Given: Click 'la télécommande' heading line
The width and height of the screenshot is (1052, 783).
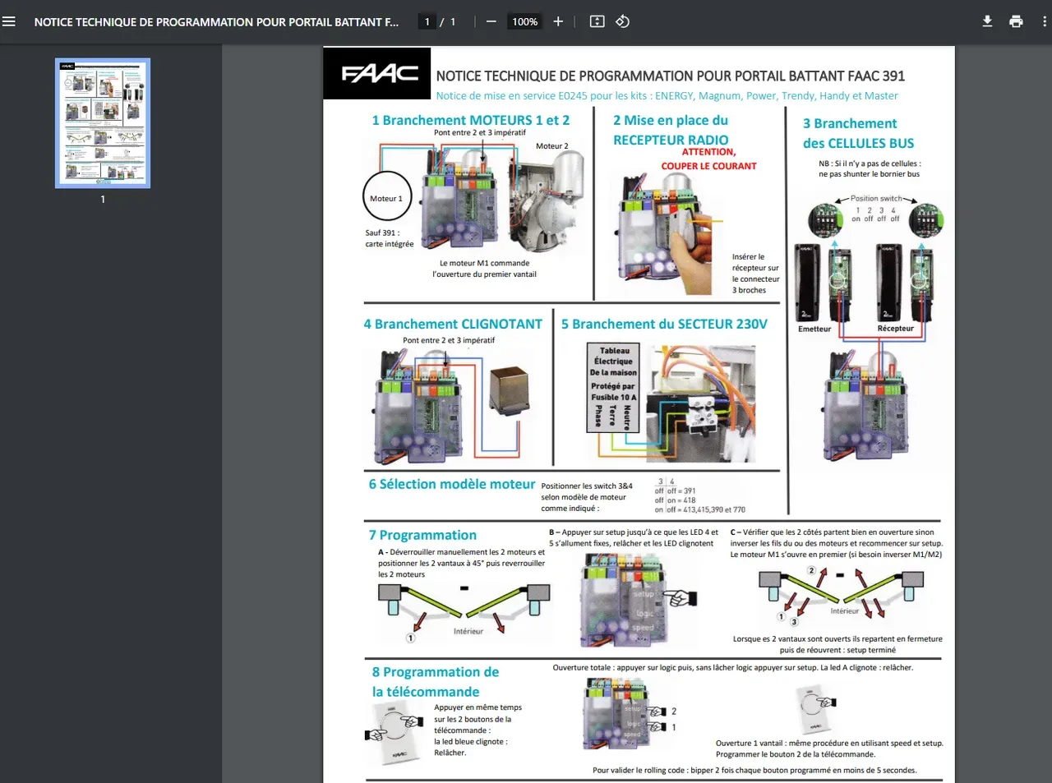Looking at the screenshot, I should click(x=426, y=692).
